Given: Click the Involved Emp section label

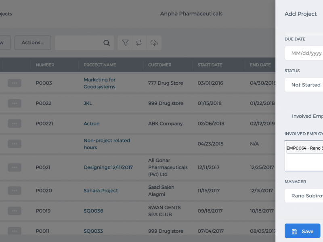Looking at the screenshot, I should pyautogui.click(x=307, y=116).
